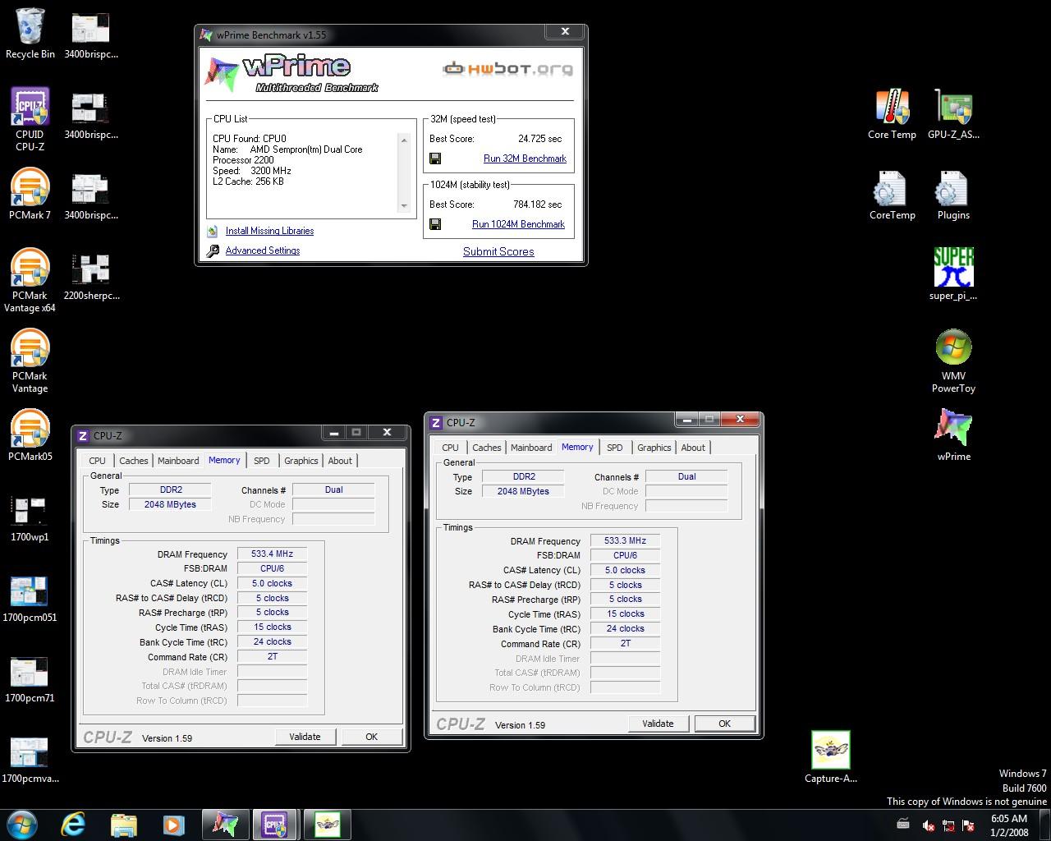The width and height of the screenshot is (1051, 841).
Task: Click the 533.4 MHz DRAM Frequency field
Action: (273, 554)
